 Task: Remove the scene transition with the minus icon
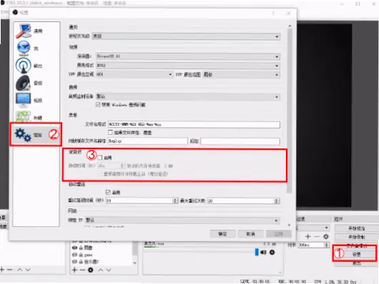pyautogui.click(x=317, y=237)
